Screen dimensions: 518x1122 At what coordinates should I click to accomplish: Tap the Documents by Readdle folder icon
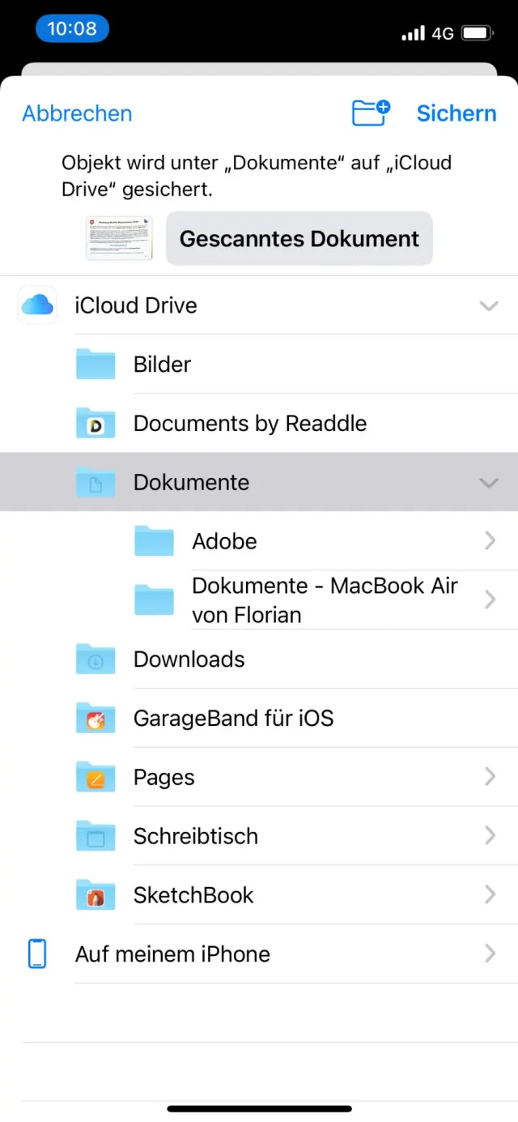tap(96, 424)
